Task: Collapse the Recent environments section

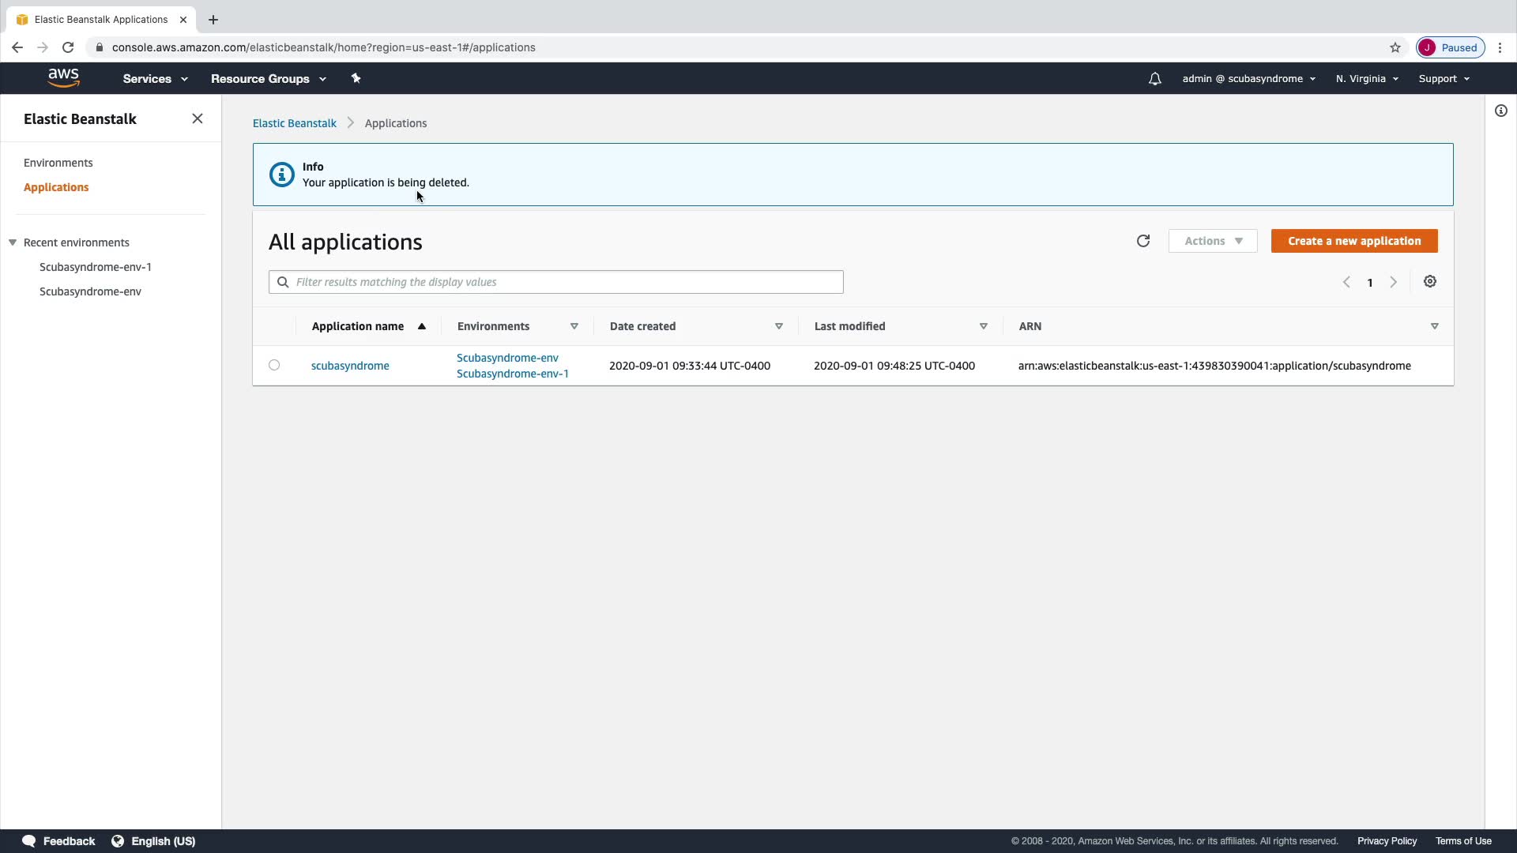Action: 13,242
